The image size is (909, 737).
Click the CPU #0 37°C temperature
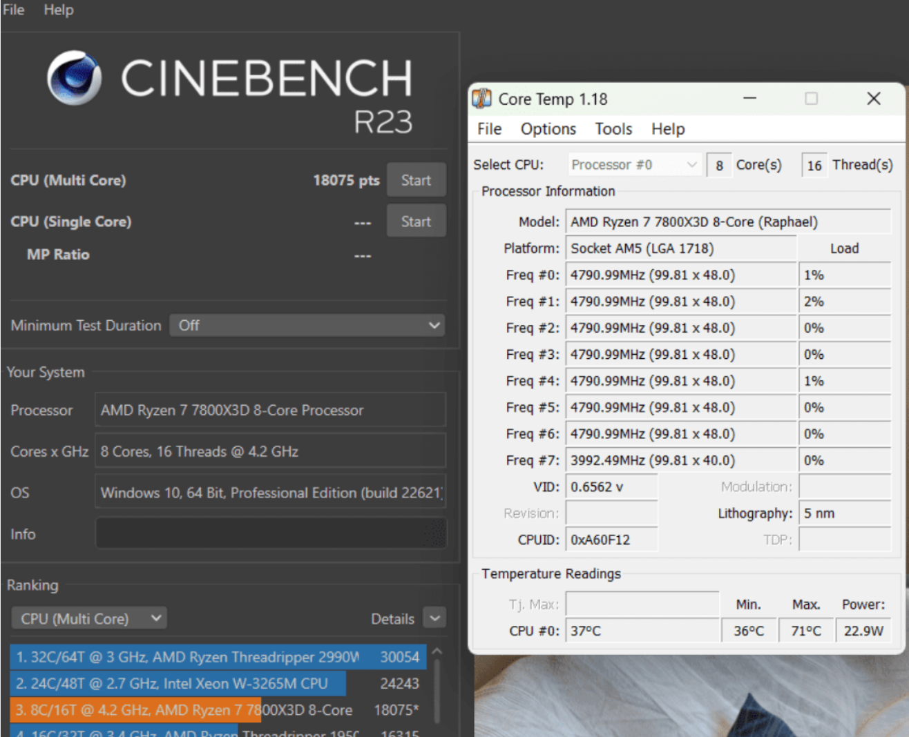[x=642, y=631]
